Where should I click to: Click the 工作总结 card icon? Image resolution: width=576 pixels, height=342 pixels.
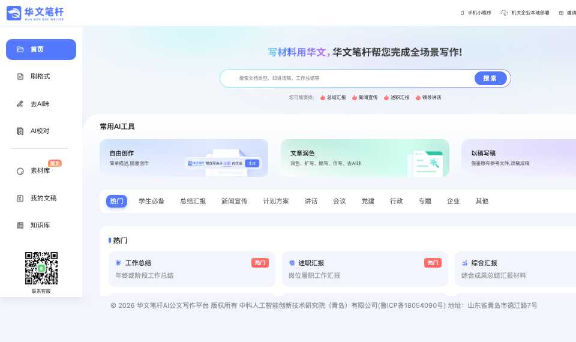(118, 263)
